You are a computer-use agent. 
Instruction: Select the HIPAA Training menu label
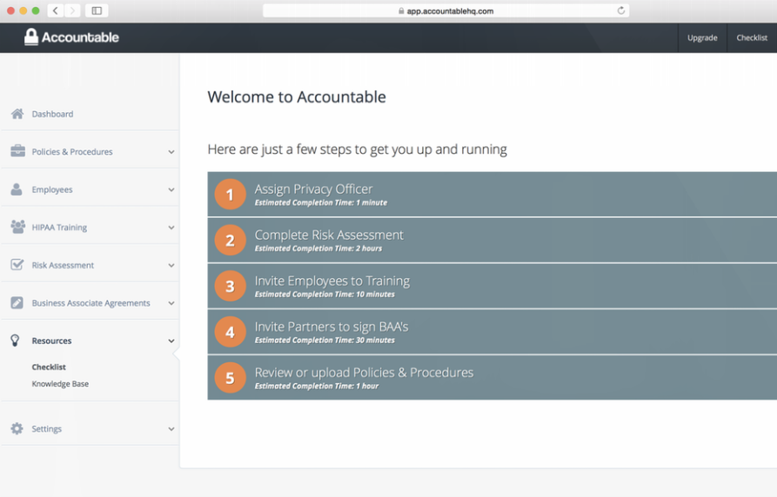tap(59, 228)
